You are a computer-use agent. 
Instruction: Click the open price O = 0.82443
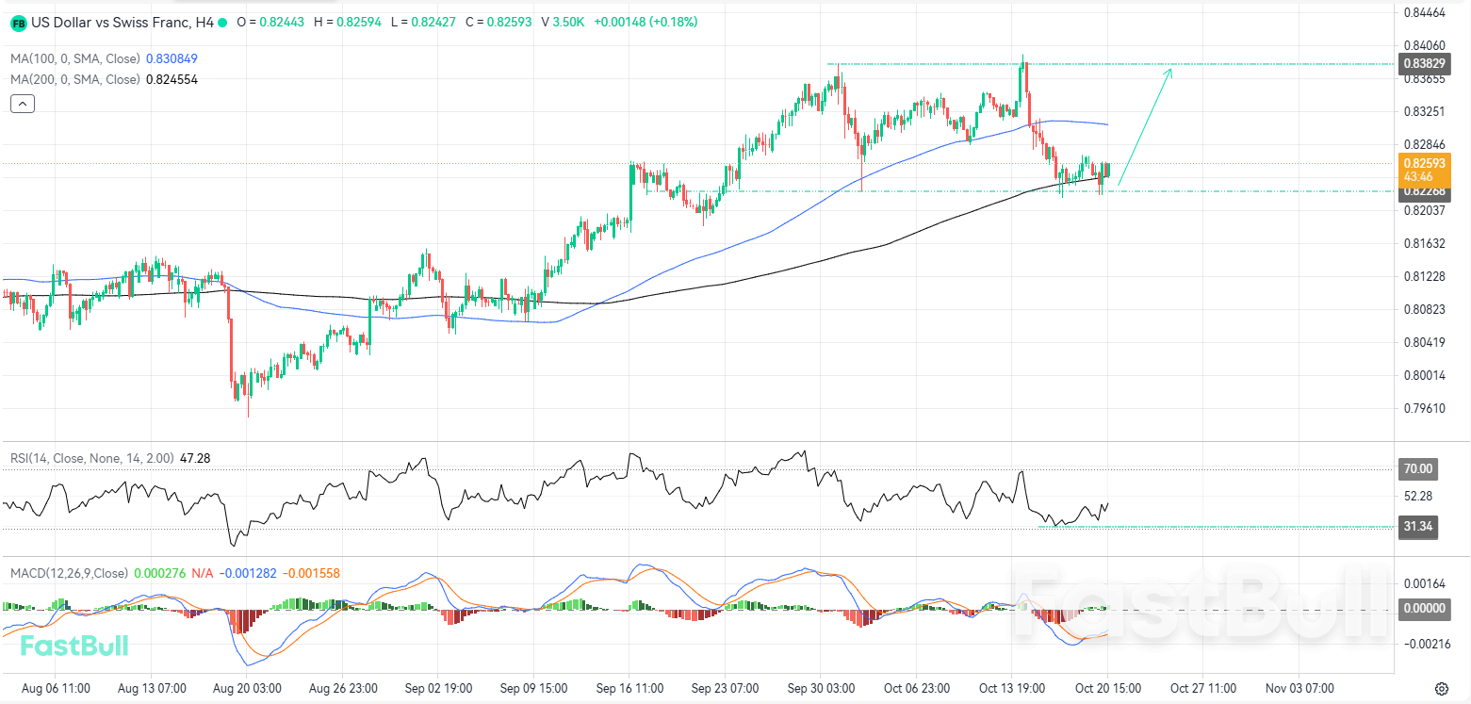(x=270, y=22)
